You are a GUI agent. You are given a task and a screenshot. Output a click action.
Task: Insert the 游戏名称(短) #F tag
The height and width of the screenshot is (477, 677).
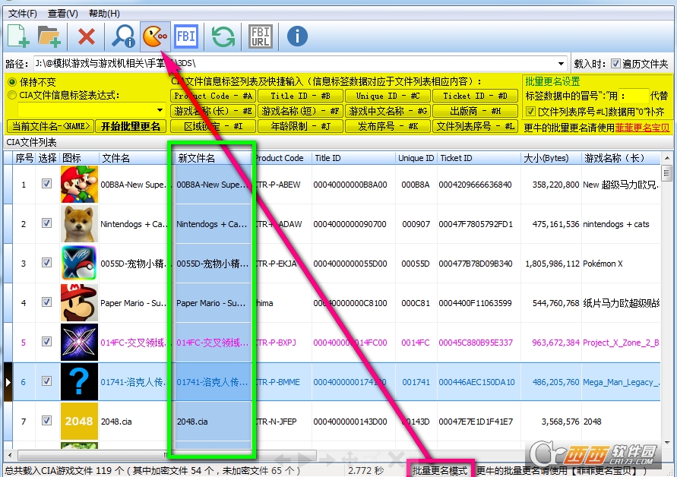click(300, 111)
